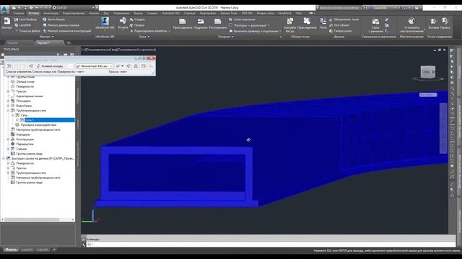The height and width of the screenshot is (259, 462).
Task: Expand the Съемка tree node
Action: (x=8, y=149)
